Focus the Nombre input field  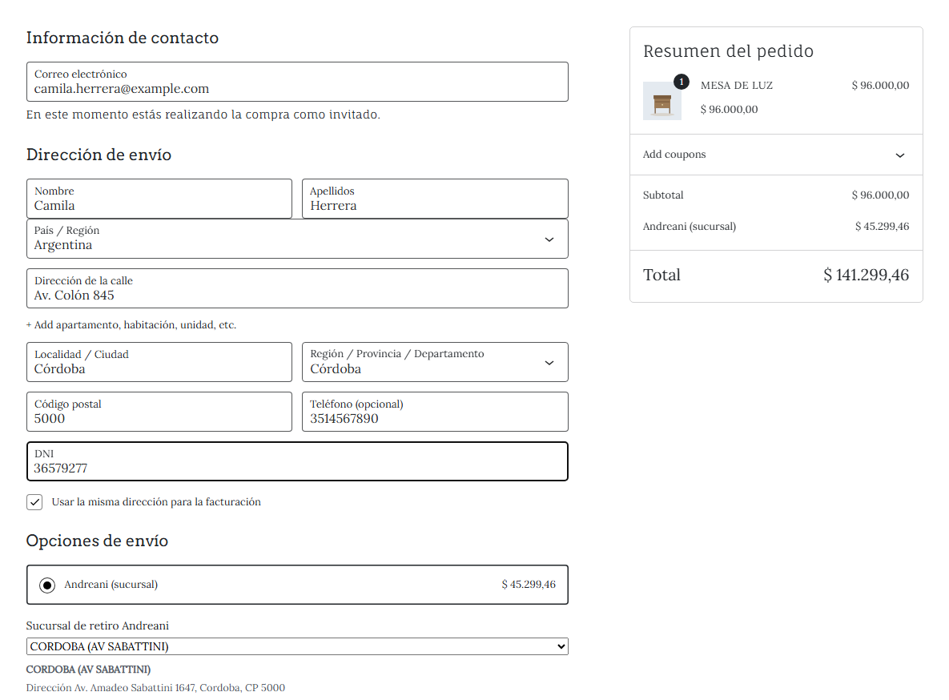(159, 199)
